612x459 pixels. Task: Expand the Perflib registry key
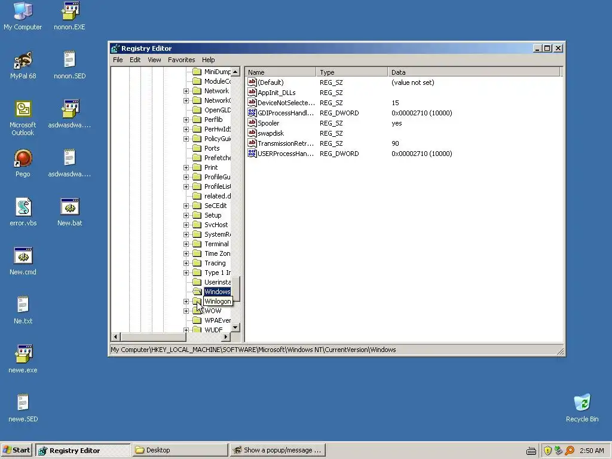click(x=186, y=120)
